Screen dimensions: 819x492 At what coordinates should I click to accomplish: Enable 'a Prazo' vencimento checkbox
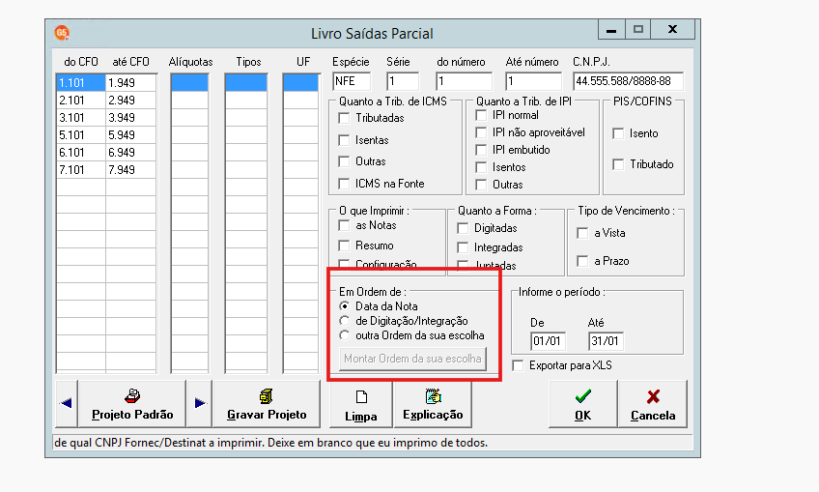(582, 261)
